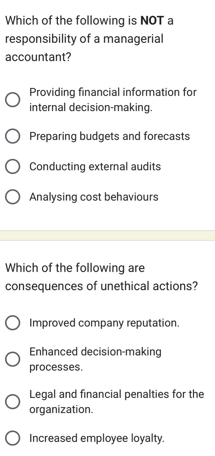
Task: Choose the 'Enhanced decision-making processes' radio button
Action: [x=13, y=359]
